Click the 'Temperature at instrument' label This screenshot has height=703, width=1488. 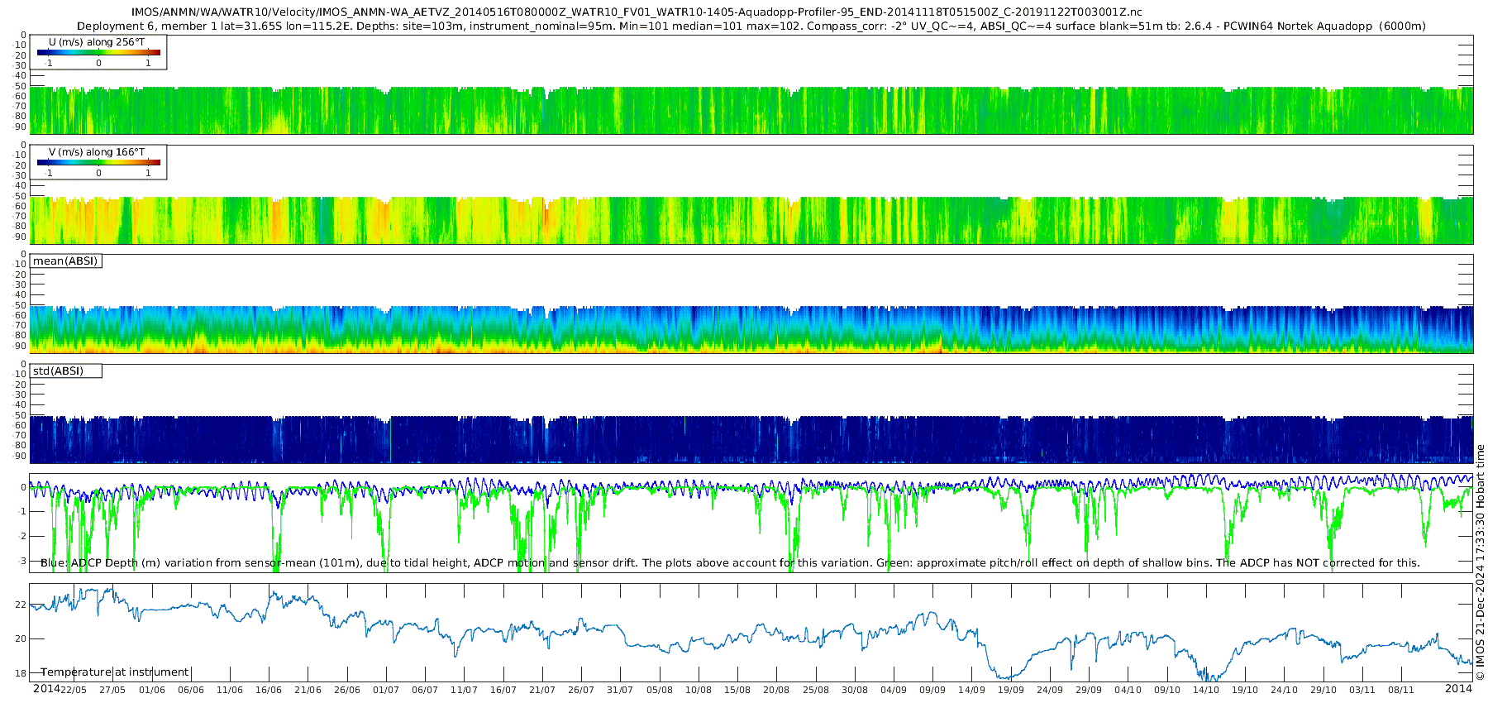(114, 672)
